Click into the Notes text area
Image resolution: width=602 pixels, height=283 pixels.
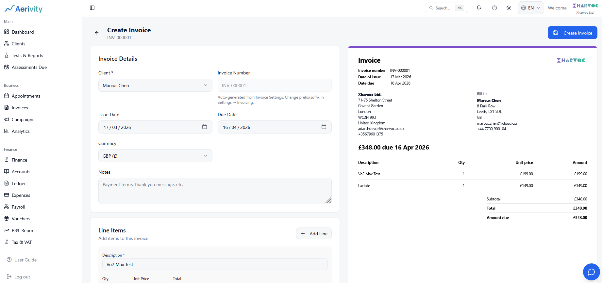pos(215,191)
